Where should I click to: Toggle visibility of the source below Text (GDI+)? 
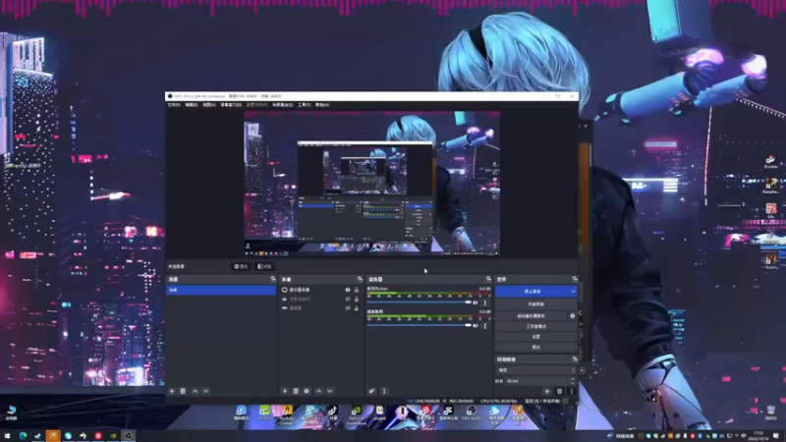coord(348,308)
